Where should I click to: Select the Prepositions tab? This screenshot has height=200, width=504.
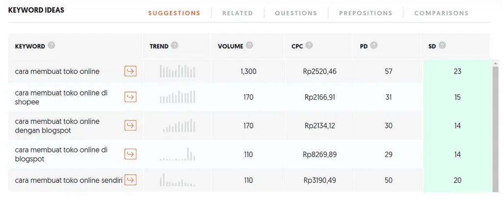pyautogui.click(x=366, y=13)
